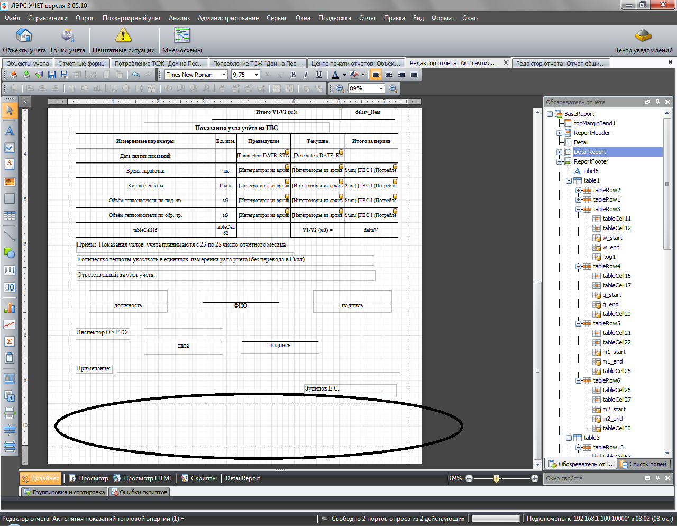Click the Просмотр preview button
This screenshot has height=526, width=677.
tap(88, 478)
